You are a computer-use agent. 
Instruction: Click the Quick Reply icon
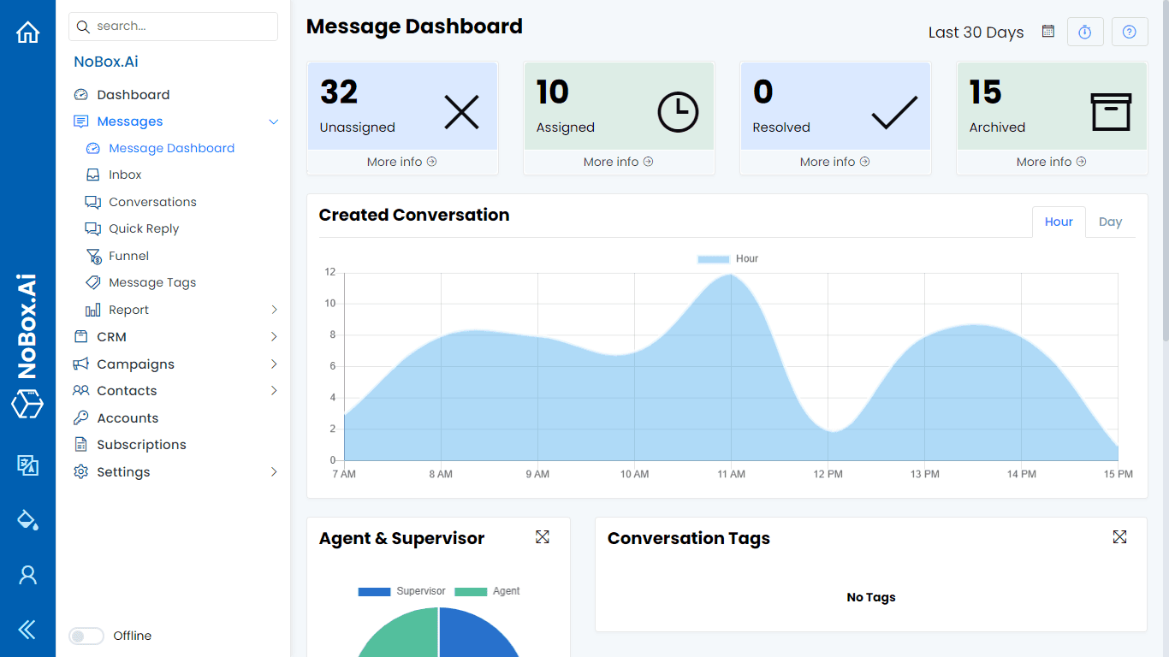click(x=92, y=228)
